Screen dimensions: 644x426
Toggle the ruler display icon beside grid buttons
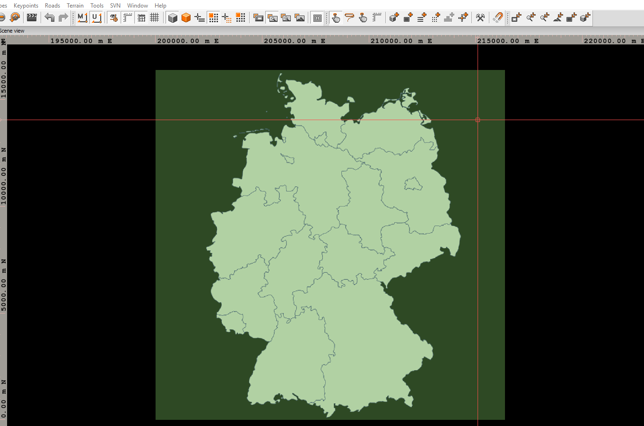128,17
